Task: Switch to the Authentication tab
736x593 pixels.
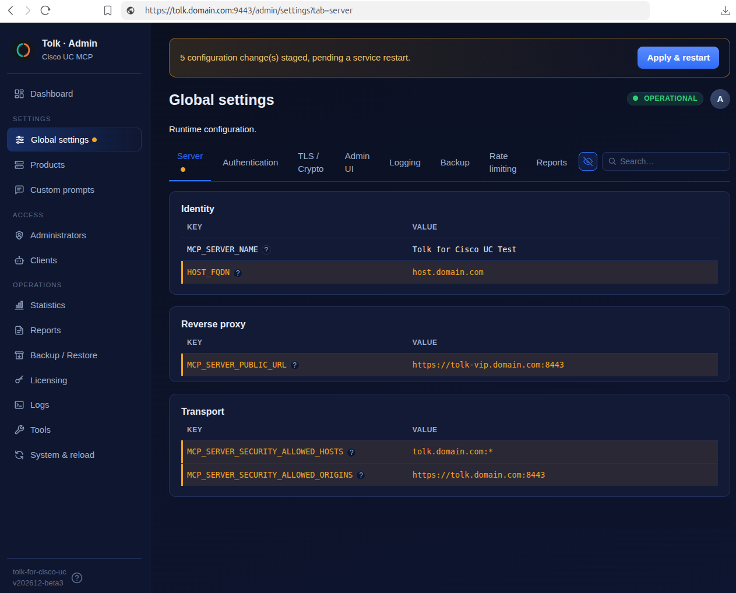Action: coord(251,163)
